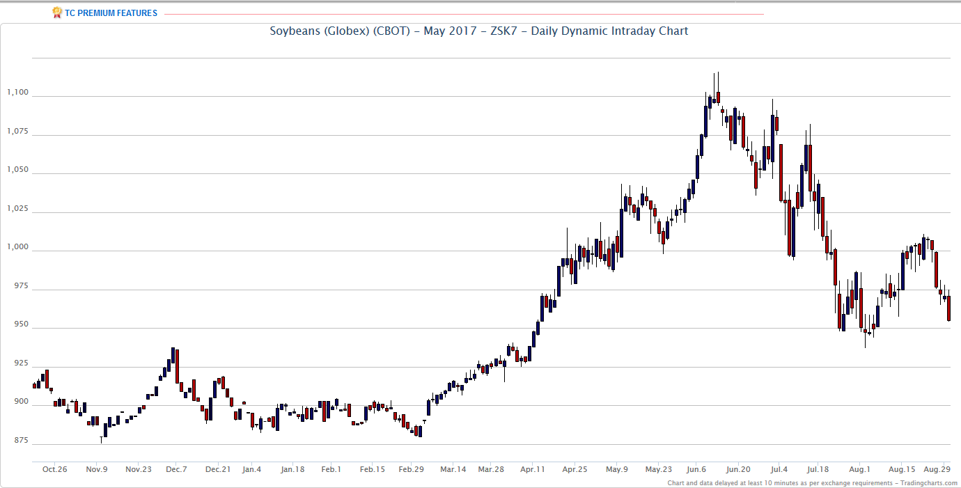Click the last red candlestick at far right

[948, 308]
